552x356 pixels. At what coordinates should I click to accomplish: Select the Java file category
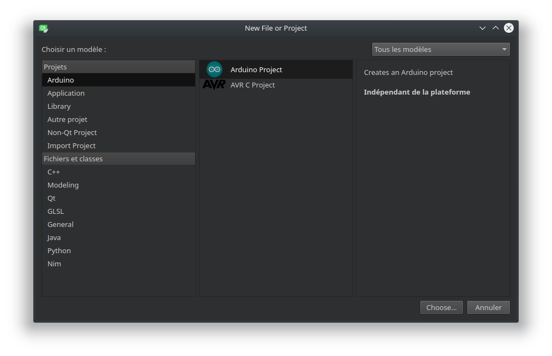click(x=119, y=238)
